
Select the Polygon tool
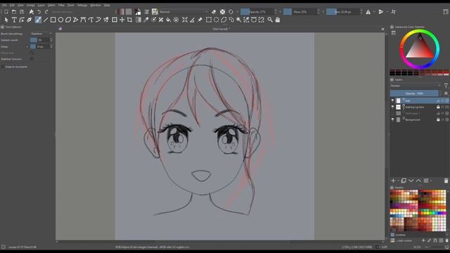(68, 20)
